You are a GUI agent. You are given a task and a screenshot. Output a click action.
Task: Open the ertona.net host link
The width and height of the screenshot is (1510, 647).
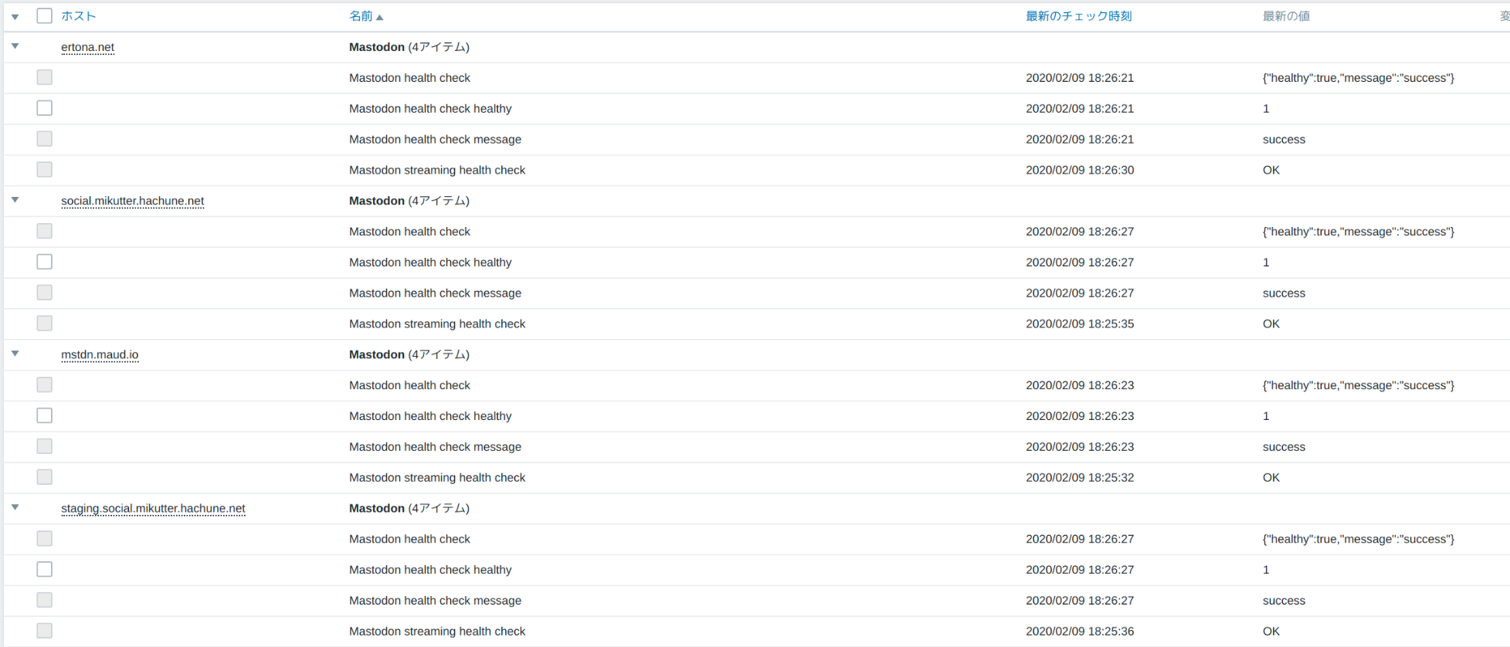[x=87, y=47]
